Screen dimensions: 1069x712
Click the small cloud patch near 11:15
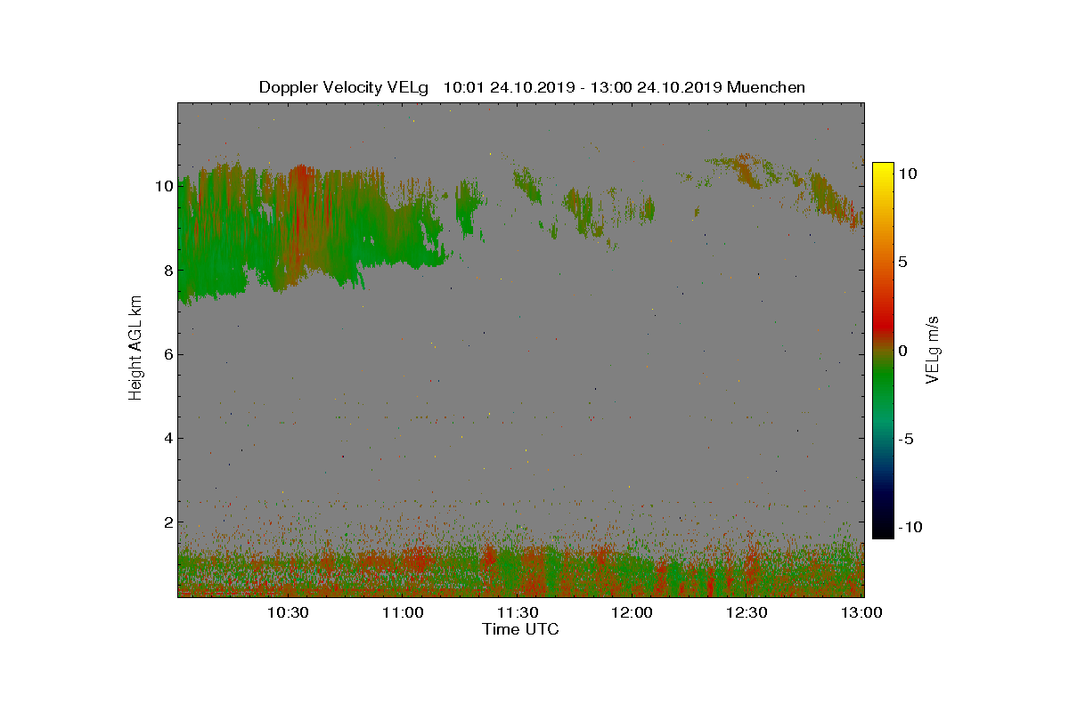[x=468, y=206]
